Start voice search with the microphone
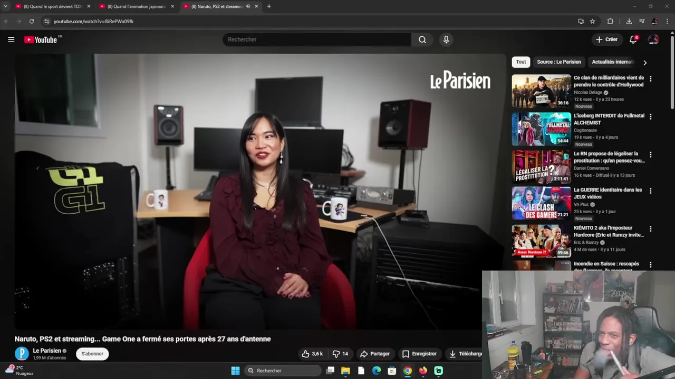The image size is (675, 379). (446, 39)
